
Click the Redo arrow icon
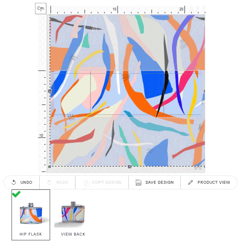pos(49,182)
